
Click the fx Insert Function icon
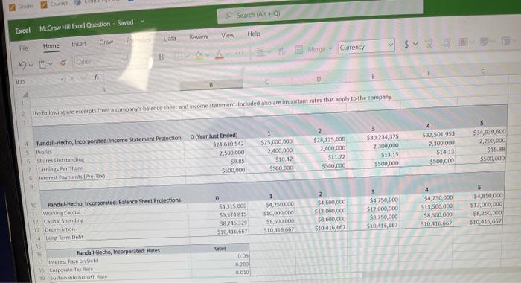(x=96, y=77)
